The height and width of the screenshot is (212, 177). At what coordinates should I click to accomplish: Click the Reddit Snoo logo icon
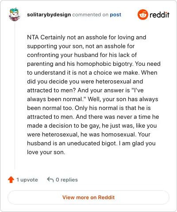click(142, 15)
